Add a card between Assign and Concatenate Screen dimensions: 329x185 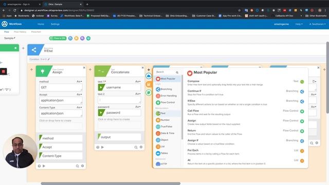(x=90, y=69)
